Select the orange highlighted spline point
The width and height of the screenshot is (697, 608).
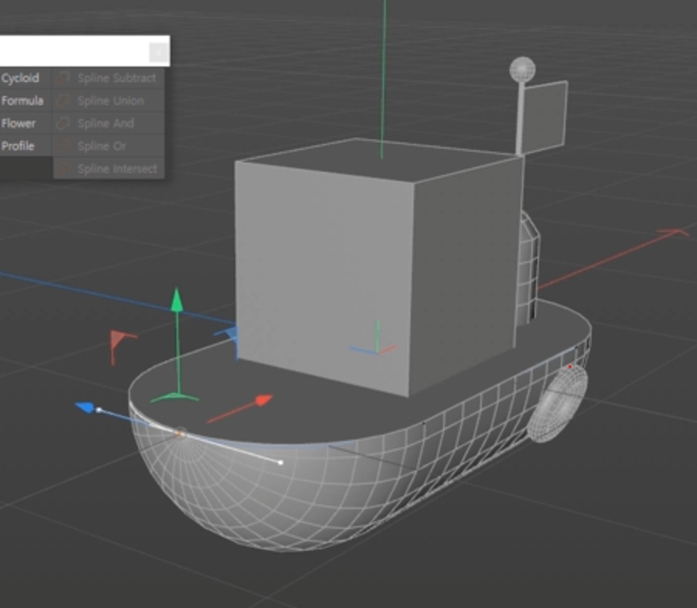180,433
